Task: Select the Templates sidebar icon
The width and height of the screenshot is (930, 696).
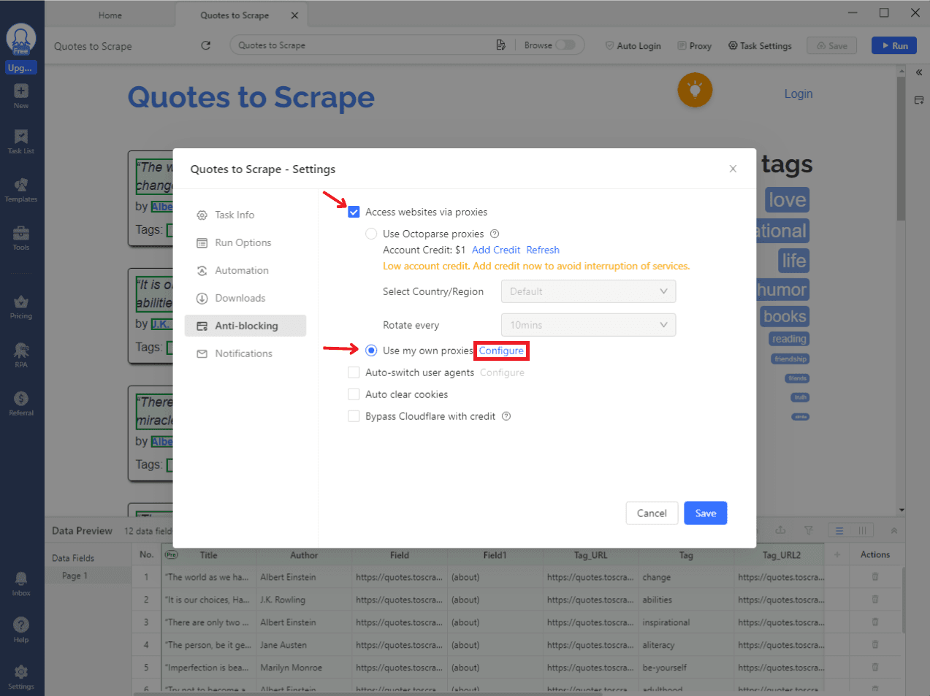Action: 21,188
